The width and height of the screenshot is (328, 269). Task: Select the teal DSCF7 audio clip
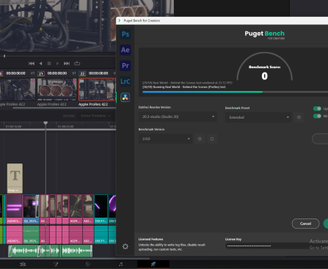click(101, 235)
